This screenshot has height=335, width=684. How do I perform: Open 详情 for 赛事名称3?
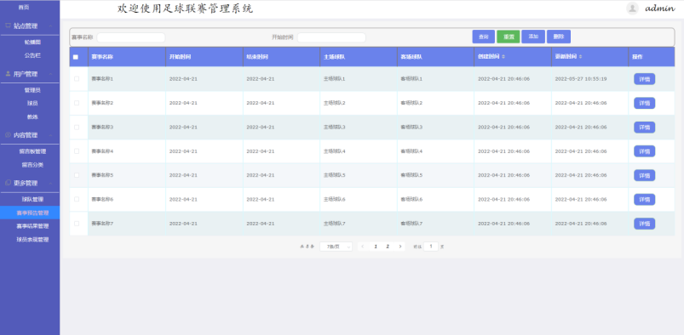click(644, 128)
